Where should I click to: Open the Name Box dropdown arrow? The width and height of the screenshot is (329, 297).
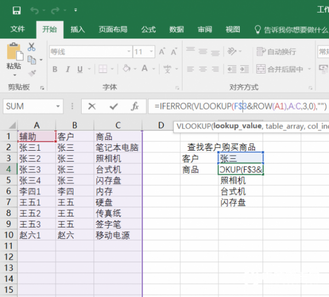(x=58, y=106)
